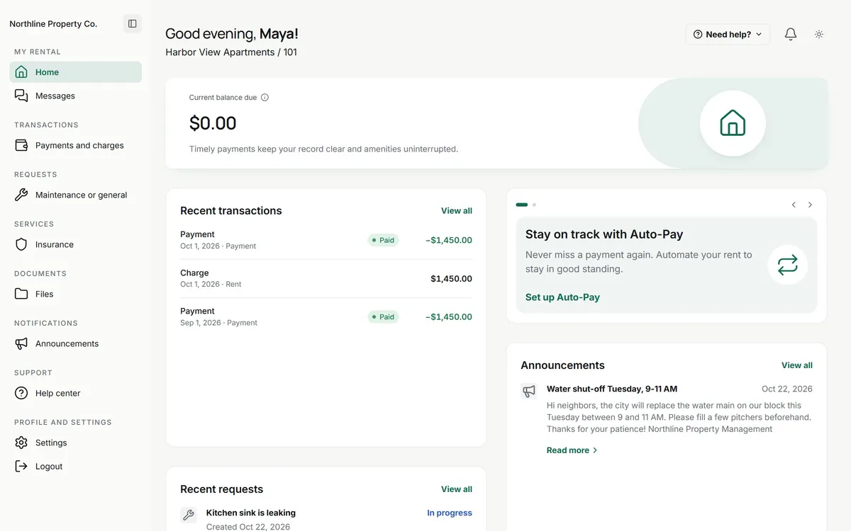
Task: View all announcements
Action: pyautogui.click(x=797, y=365)
